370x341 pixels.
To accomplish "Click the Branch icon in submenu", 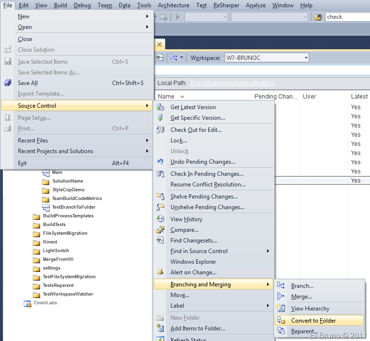I will [x=281, y=286].
